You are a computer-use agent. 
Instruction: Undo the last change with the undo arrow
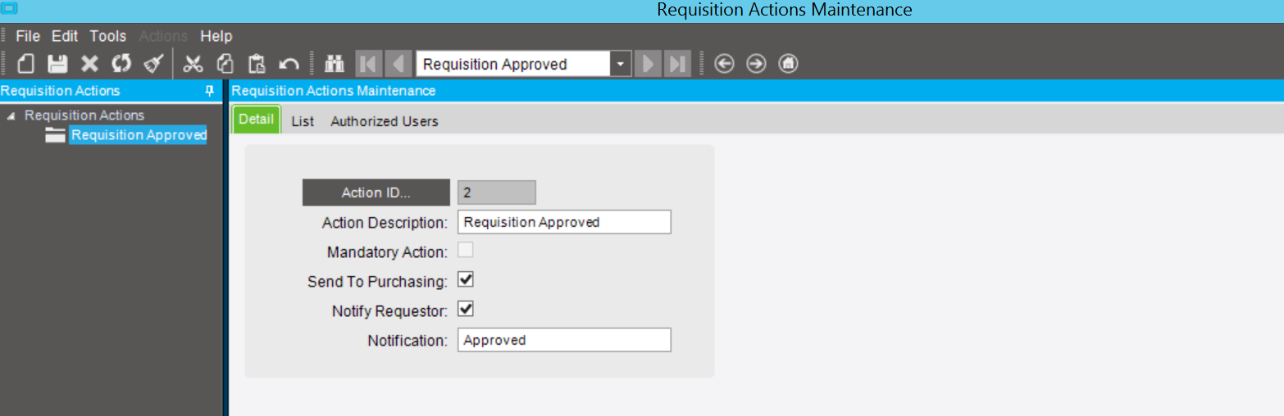289,64
